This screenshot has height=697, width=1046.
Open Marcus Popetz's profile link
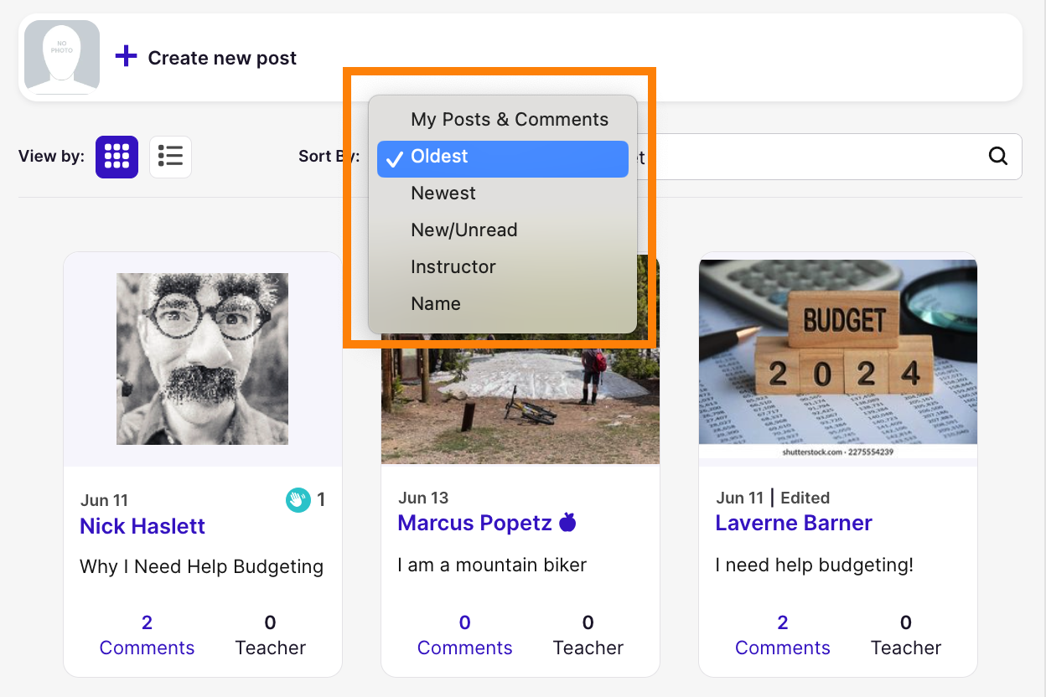coord(474,524)
